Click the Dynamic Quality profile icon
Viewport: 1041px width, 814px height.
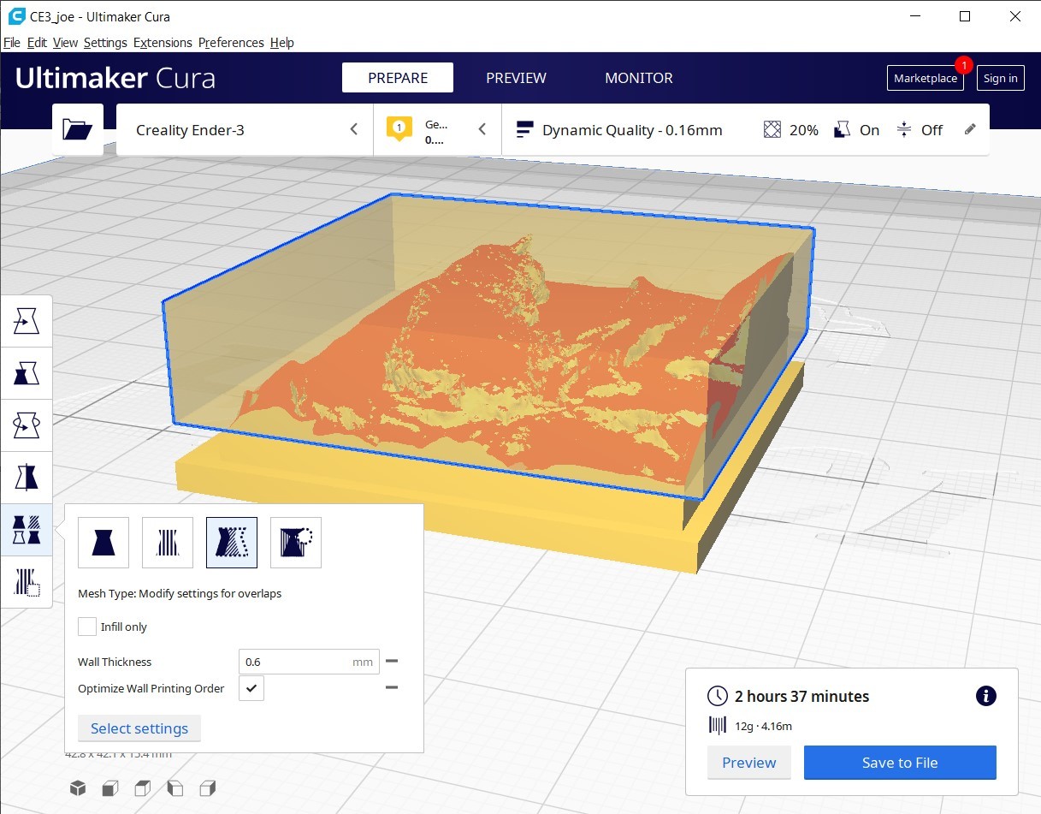525,130
